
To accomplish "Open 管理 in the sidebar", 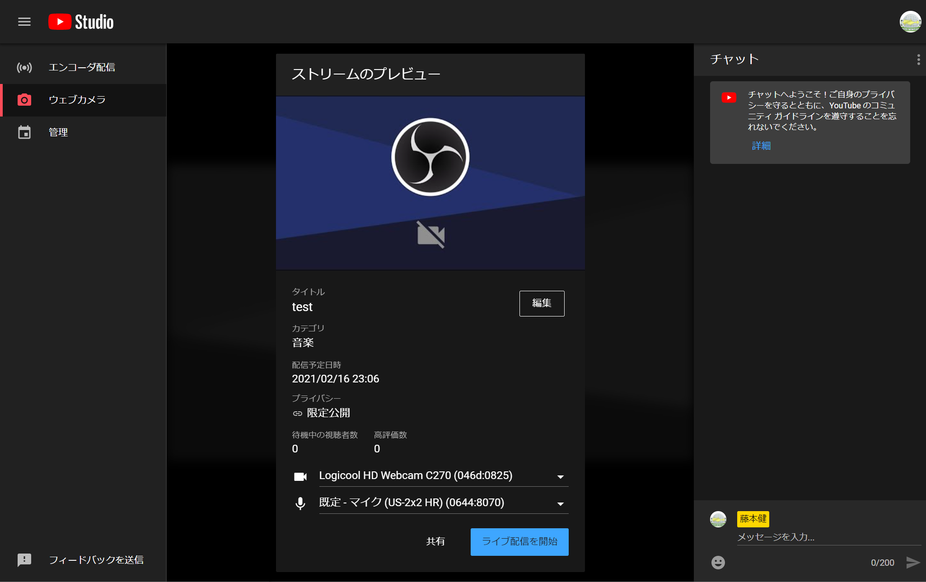I will (83, 132).
